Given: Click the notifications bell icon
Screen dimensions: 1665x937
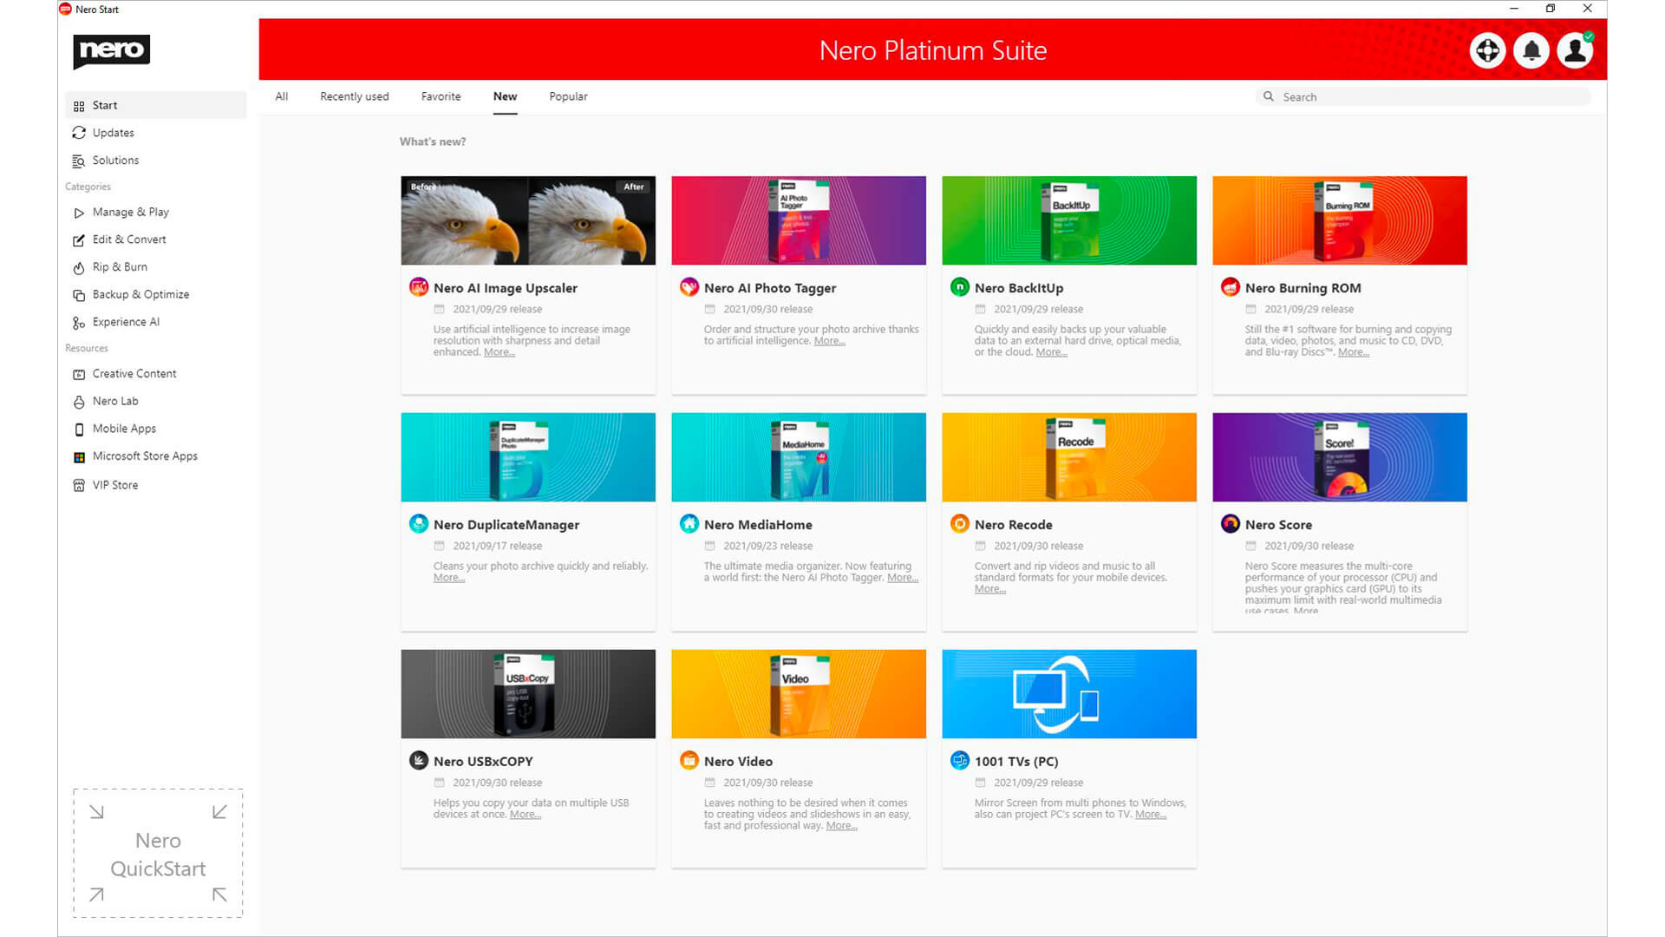Looking at the screenshot, I should [x=1531, y=50].
